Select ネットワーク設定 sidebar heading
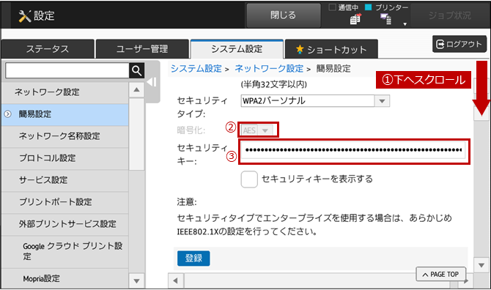The image size is (491, 290). (x=64, y=92)
